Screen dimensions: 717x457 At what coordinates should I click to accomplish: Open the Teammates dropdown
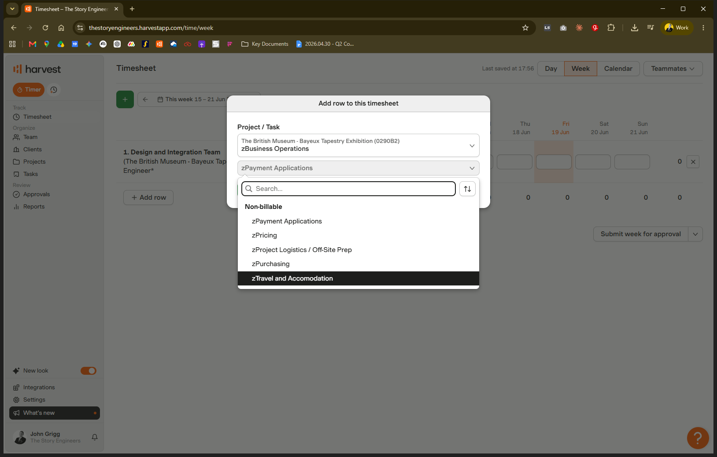pos(673,69)
